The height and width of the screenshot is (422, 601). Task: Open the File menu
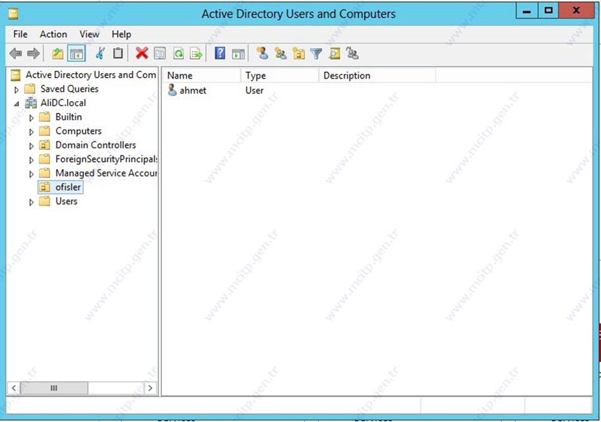tap(20, 34)
